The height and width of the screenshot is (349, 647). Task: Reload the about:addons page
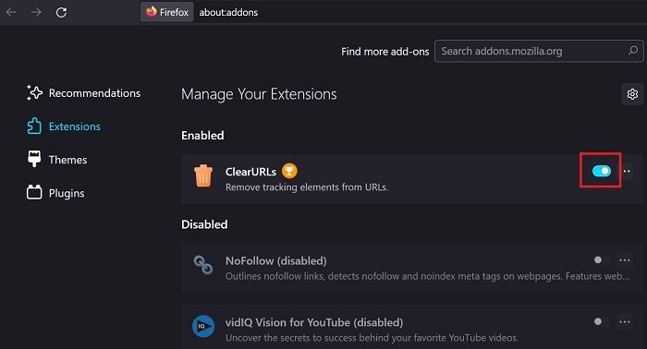[x=62, y=12]
